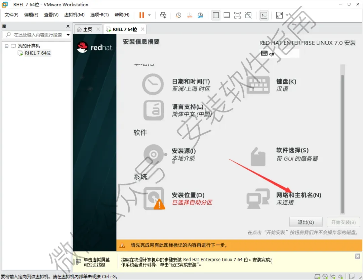Click the orange warning bar icon
Viewport: 363px width, 280px height.
122,245
